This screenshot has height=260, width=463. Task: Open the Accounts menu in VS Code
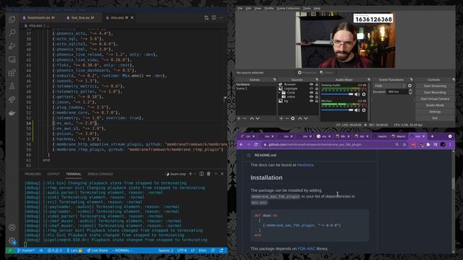[12, 227]
